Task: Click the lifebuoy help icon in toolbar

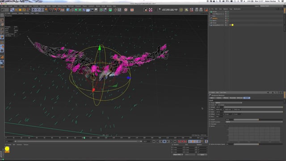Action: coord(126,10)
